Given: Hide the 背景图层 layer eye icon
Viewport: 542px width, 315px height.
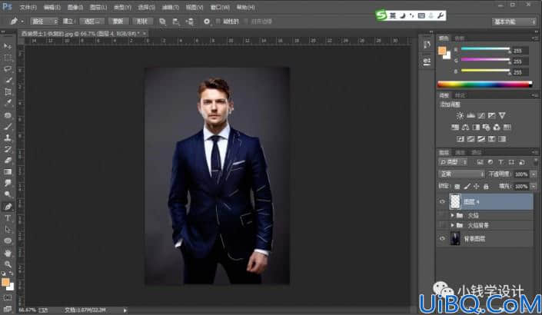Looking at the screenshot, I should pos(442,238).
